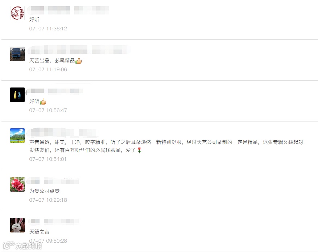Click the red seal stamp avatar

(x=17, y=13)
